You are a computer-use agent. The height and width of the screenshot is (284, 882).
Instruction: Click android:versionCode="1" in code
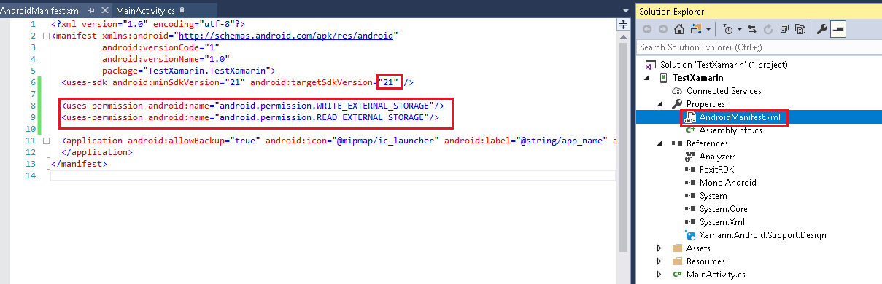161,47
